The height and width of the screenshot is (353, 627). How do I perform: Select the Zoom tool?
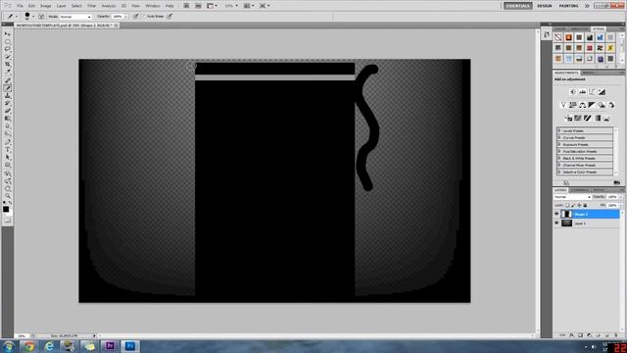pyautogui.click(x=7, y=196)
